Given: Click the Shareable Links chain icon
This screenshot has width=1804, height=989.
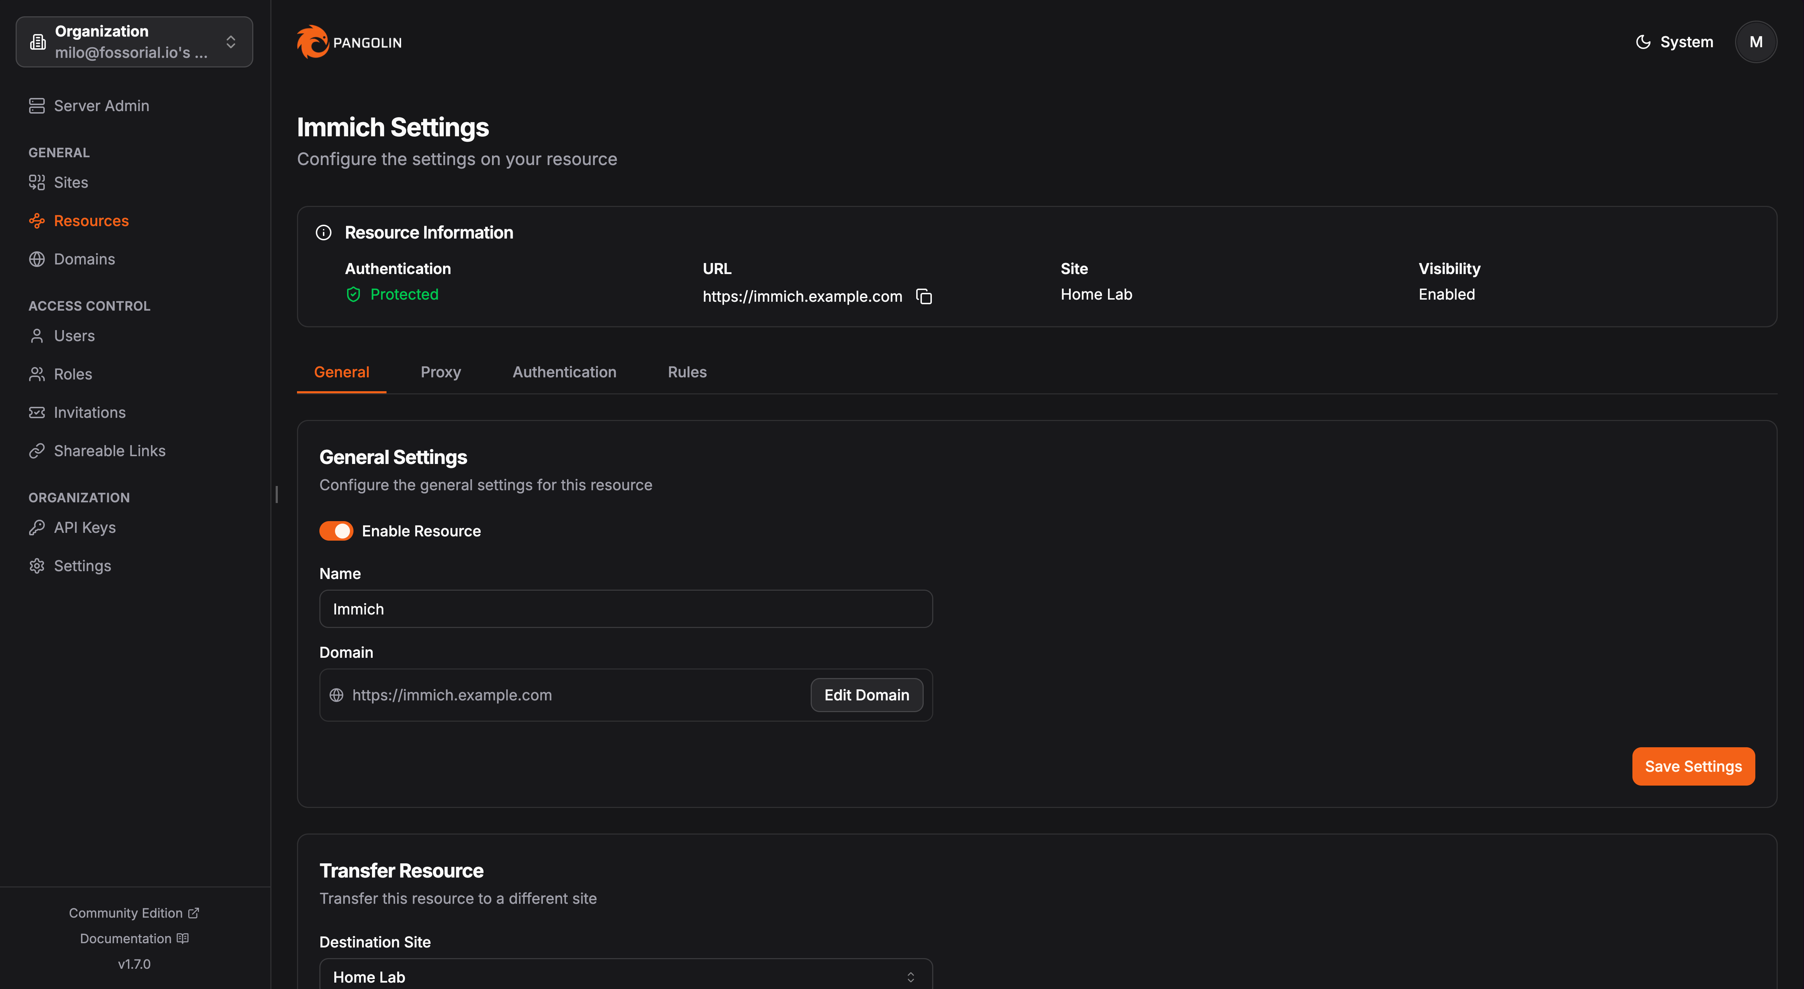Looking at the screenshot, I should tap(37, 451).
